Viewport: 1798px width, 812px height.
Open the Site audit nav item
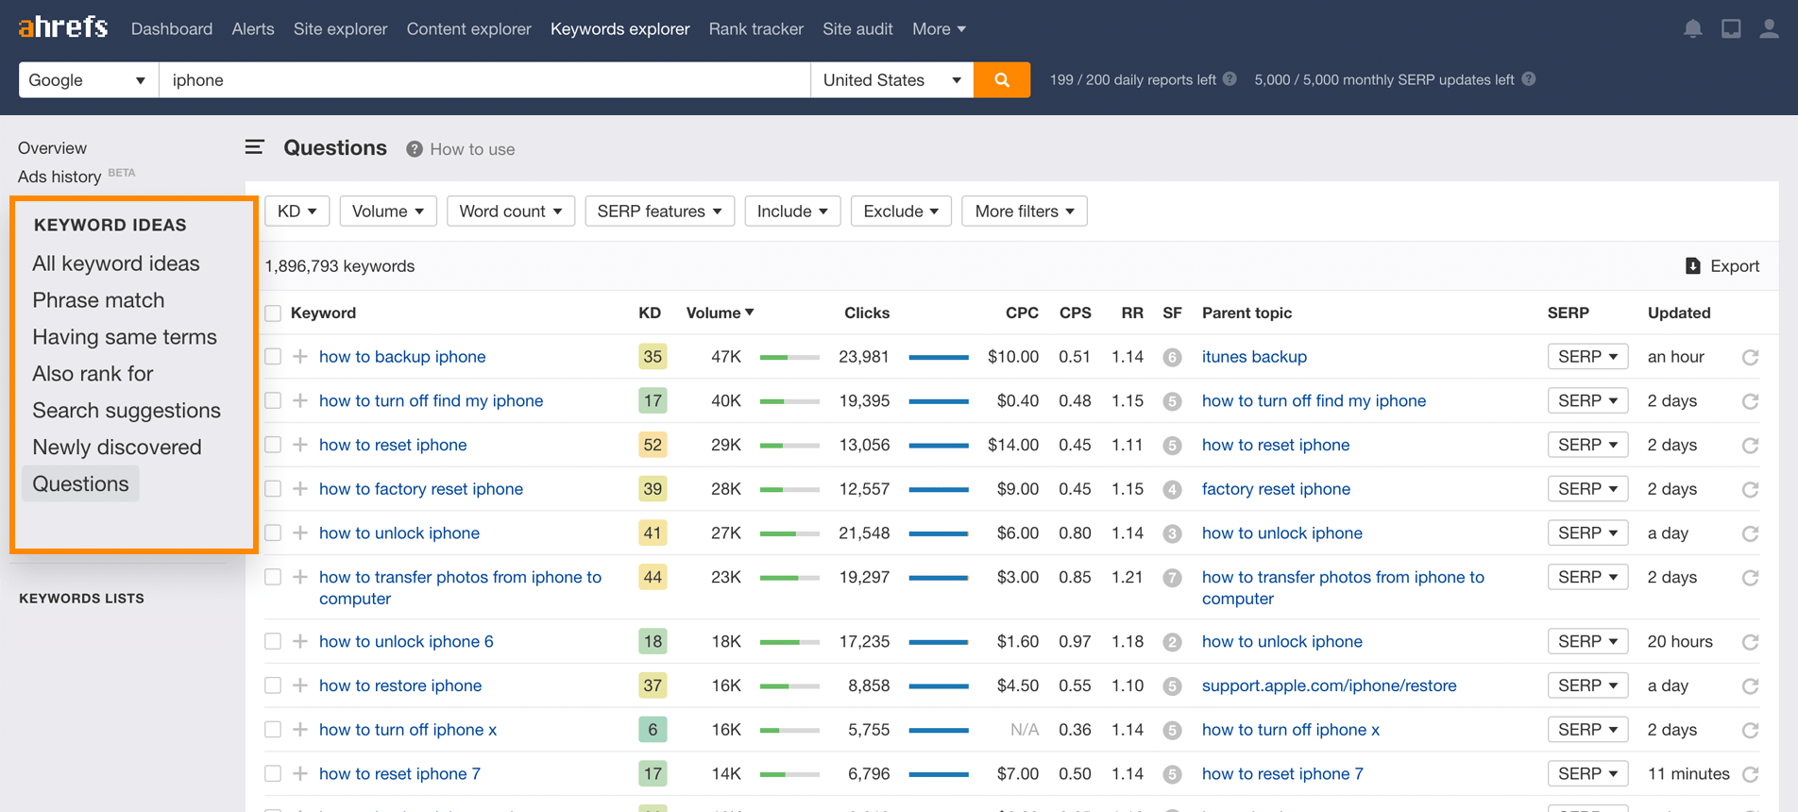point(857,29)
